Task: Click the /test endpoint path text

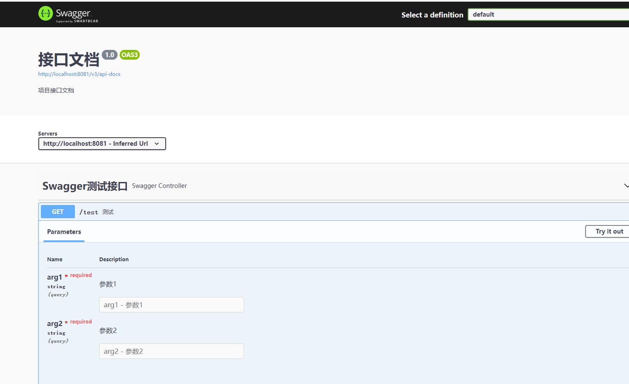Action: (89, 212)
